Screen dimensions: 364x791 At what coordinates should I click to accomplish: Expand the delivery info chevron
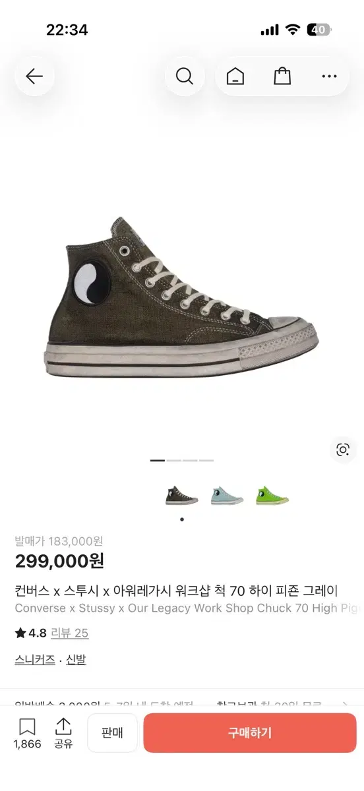pyautogui.click(x=346, y=705)
